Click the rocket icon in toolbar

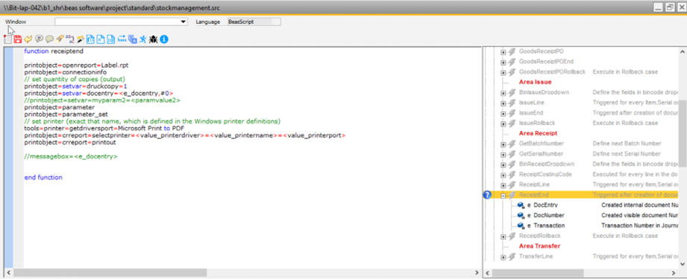(60, 39)
